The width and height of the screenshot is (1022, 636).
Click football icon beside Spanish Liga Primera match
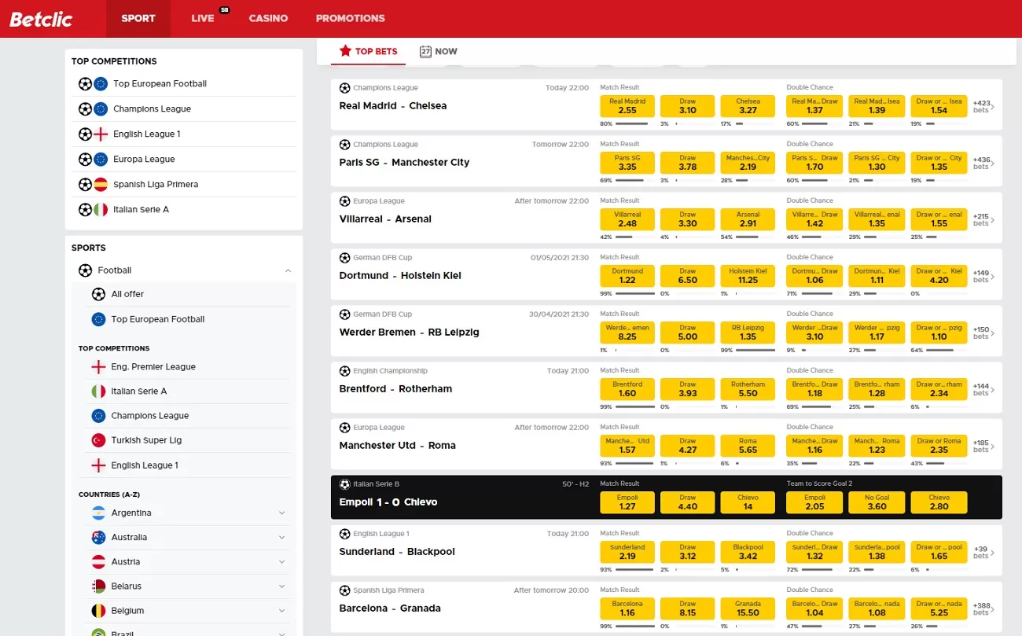click(344, 590)
